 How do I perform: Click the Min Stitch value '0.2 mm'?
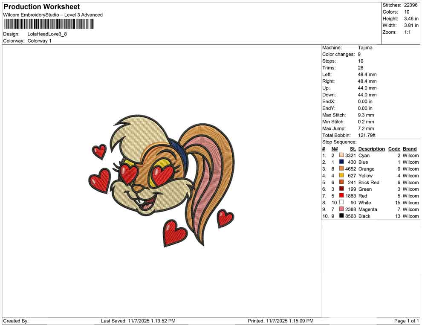point(366,122)
